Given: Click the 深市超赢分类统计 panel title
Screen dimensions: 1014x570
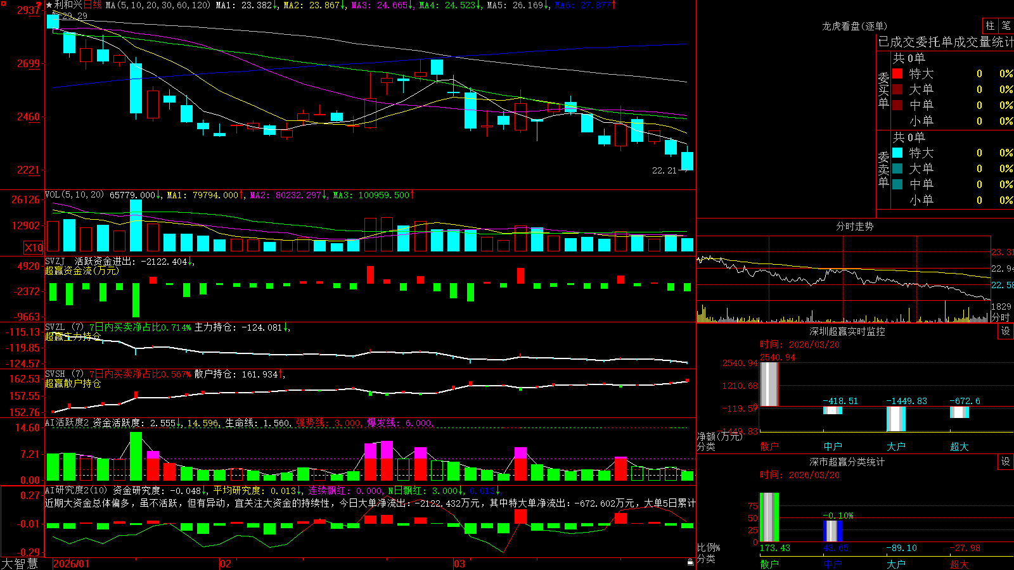Looking at the screenshot, I should (x=847, y=462).
